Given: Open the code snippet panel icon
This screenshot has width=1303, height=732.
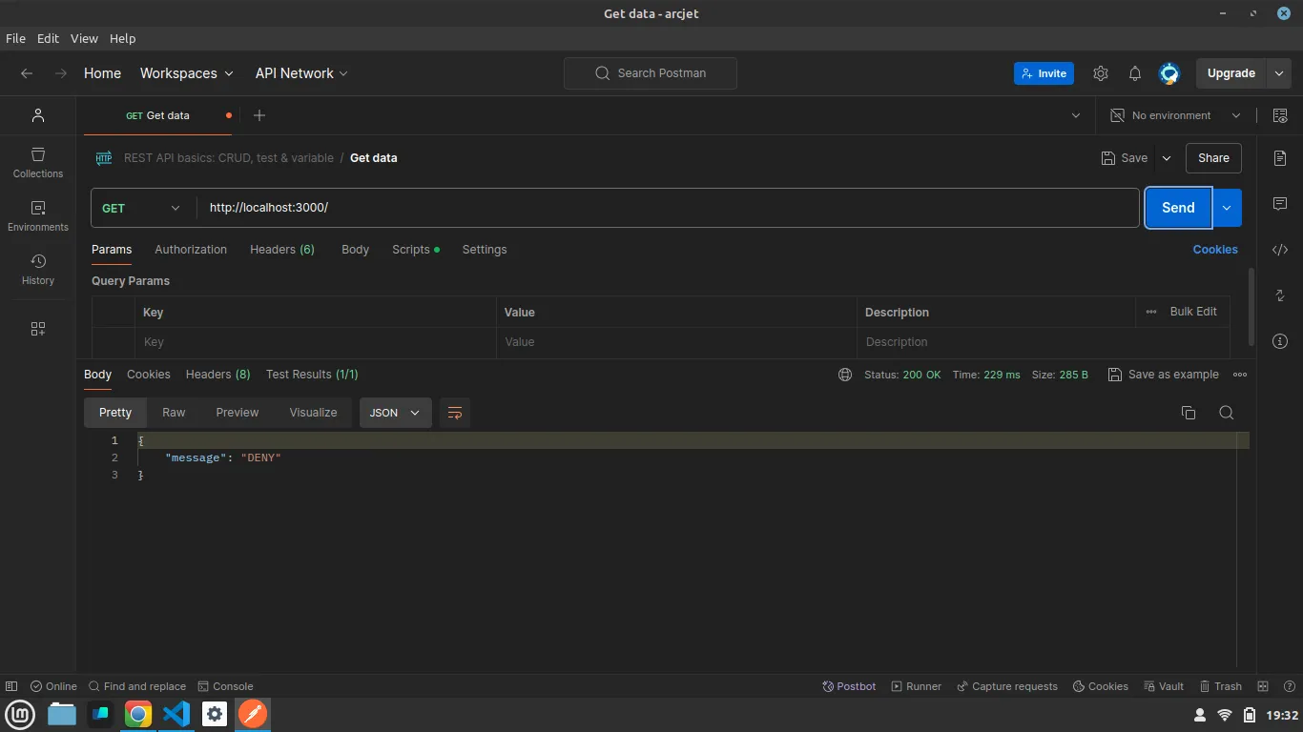Looking at the screenshot, I should pos(1280,250).
